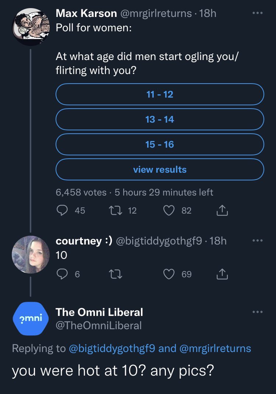Retweet Max Karson's poll tweet
This screenshot has height=394, width=276.
click(x=113, y=210)
